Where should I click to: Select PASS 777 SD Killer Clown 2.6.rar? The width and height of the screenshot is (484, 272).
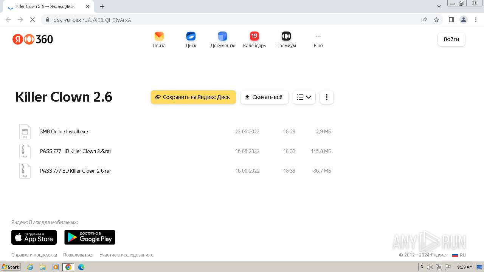pyautogui.click(x=76, y=171)
